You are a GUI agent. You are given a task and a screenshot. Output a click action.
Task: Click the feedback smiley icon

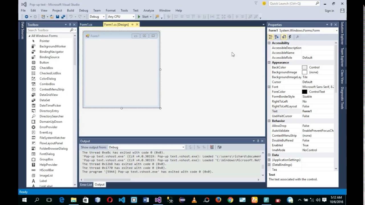264,3
